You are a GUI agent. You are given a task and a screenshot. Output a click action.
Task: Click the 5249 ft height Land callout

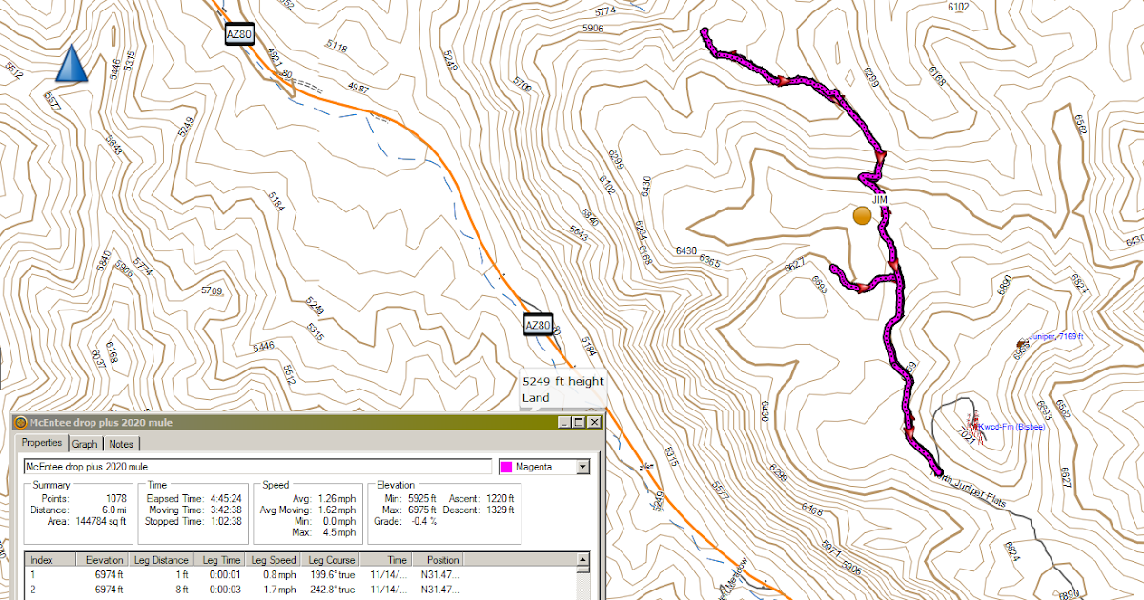click(x=562, y=388)
